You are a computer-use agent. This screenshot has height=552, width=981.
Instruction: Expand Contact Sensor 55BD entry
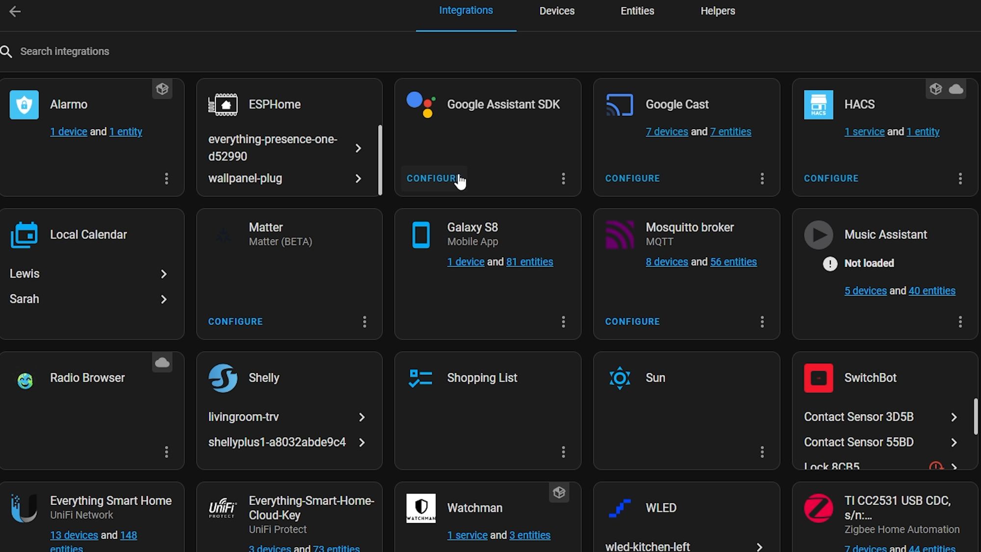[954, 443]
